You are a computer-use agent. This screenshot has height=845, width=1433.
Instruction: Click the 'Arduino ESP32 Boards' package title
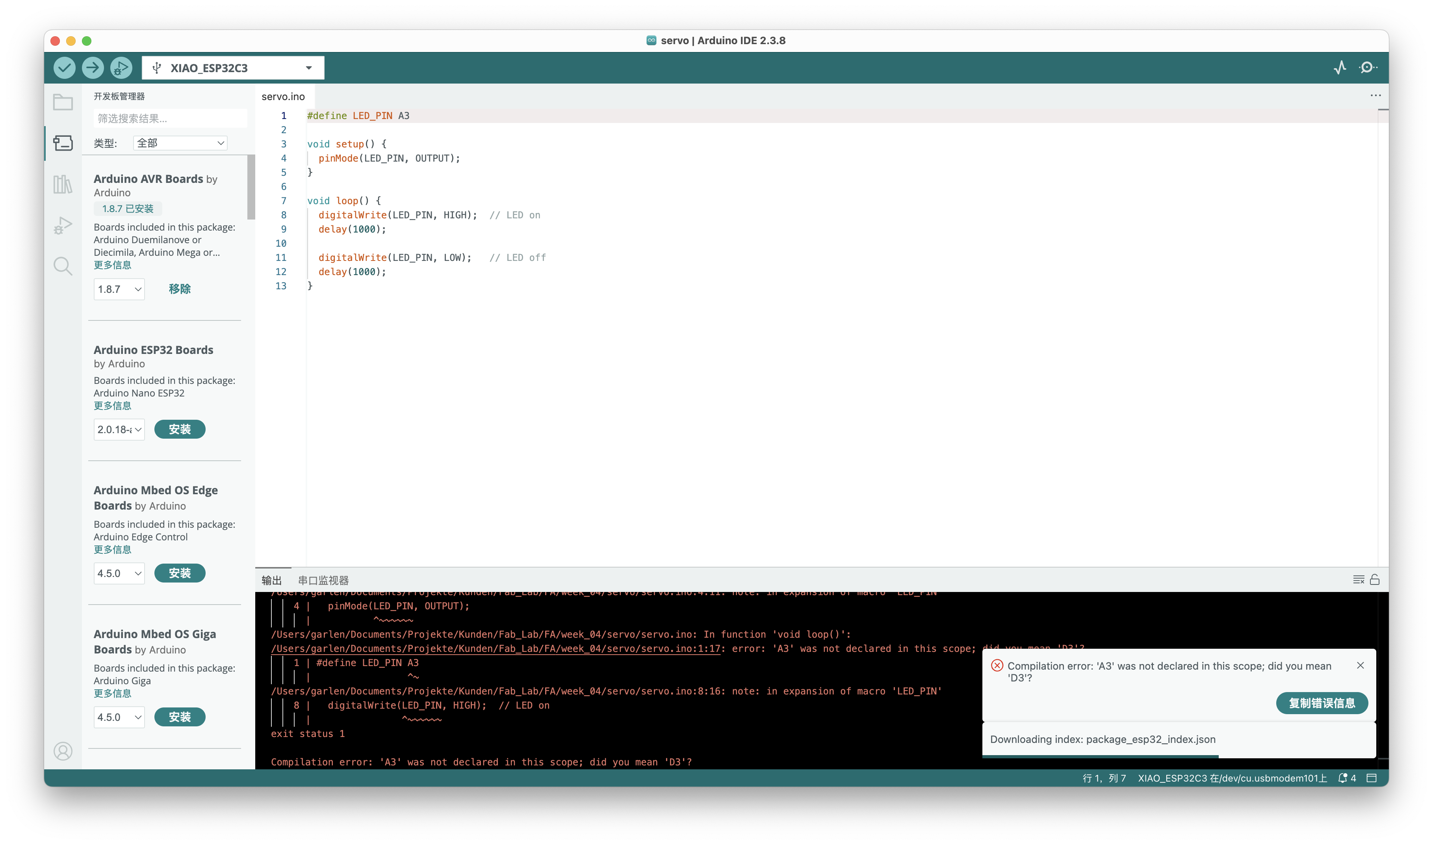(154, 350)
